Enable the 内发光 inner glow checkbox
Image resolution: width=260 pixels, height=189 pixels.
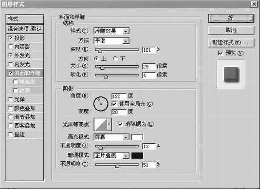pyautogui.click(x=10, y=64)
